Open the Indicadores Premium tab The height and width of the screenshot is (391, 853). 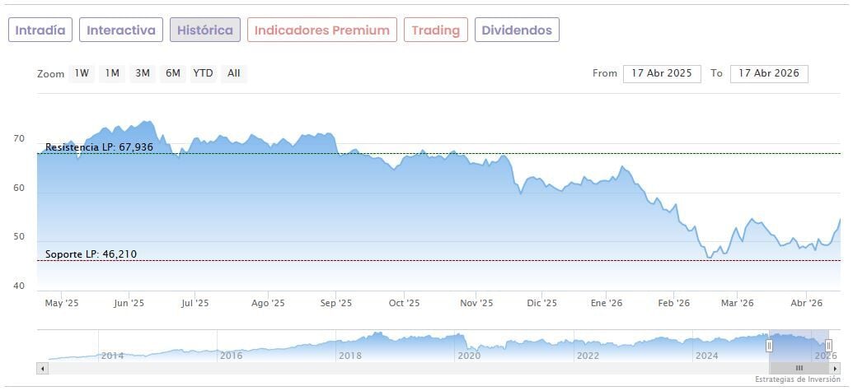click(x=321, y=30)
